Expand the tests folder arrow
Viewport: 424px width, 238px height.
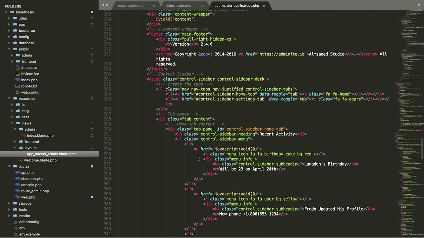tap(9, 210)
